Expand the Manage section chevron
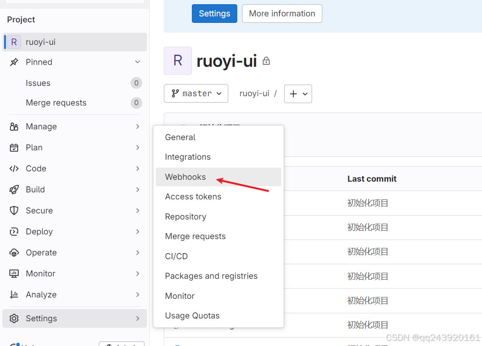482x346 pixels. coord(138,127)
